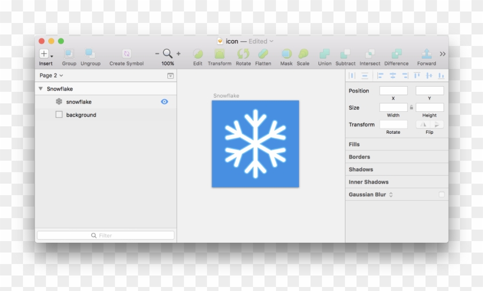Click the Flatten tool icon

coord(263,54)
